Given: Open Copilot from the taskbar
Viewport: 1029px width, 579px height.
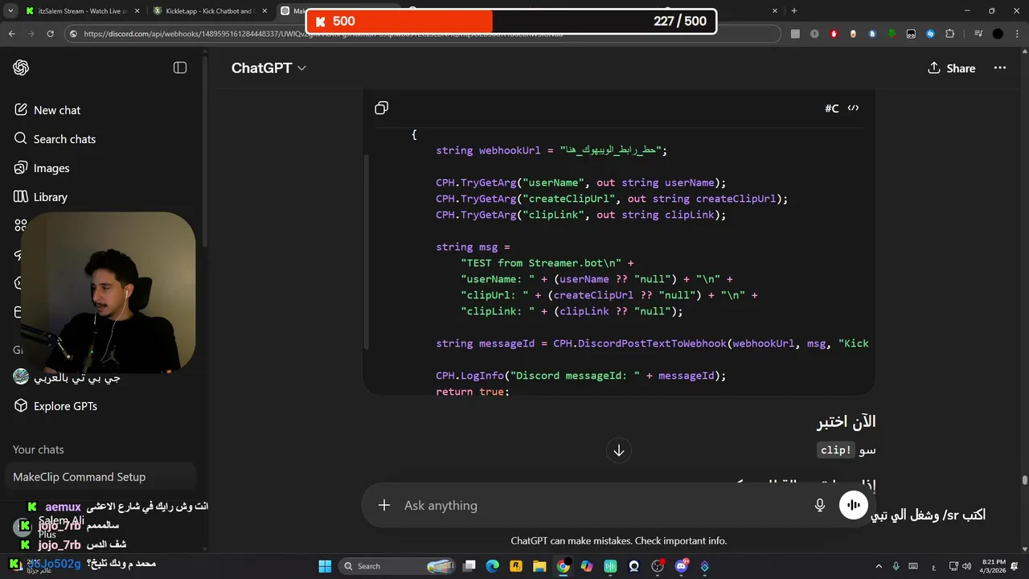Looking at the screenshot, I should pos(587,566).
